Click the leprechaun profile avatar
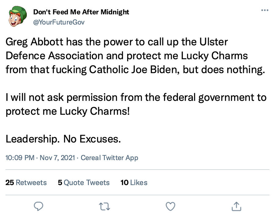Image resolution: width=275 pixels, height=223 pixels. point(17,18)
